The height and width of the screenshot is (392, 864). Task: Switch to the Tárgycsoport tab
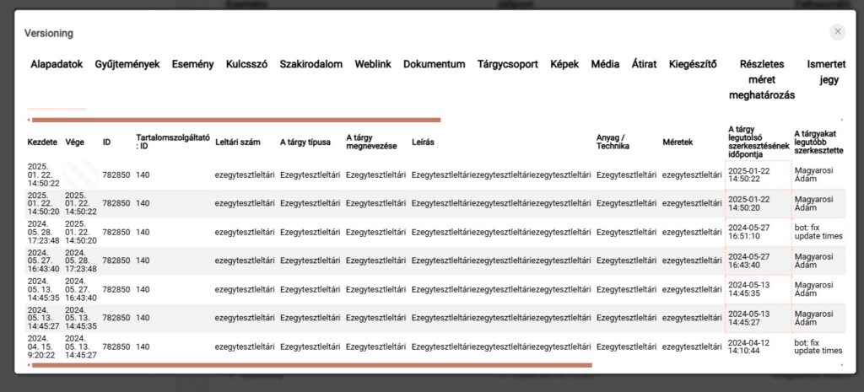point(507,64)
